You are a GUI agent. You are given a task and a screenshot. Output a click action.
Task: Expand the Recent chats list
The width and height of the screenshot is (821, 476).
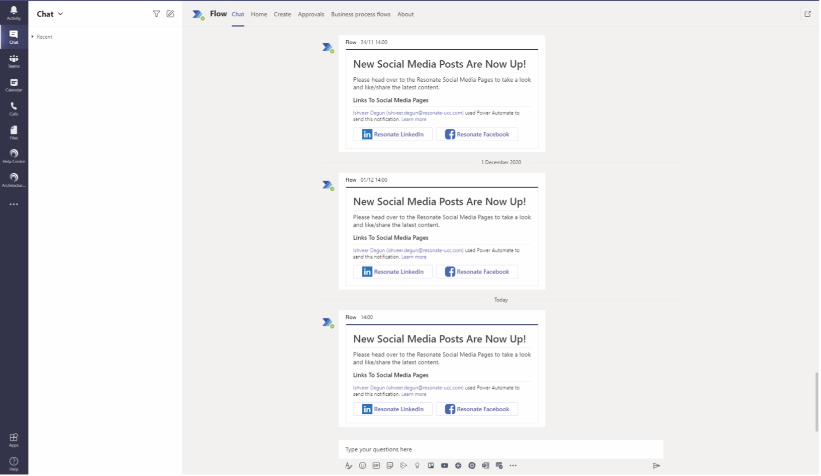pos(33,37)
